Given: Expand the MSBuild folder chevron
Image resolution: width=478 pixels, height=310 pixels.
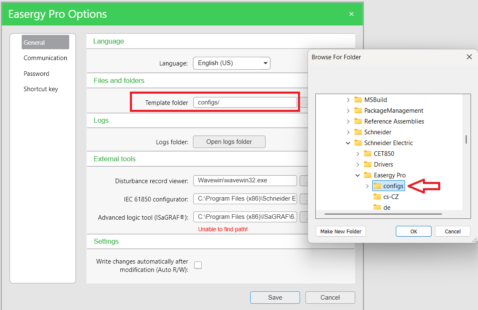Looking at the screenshot, I should click(x=348, y=100).
